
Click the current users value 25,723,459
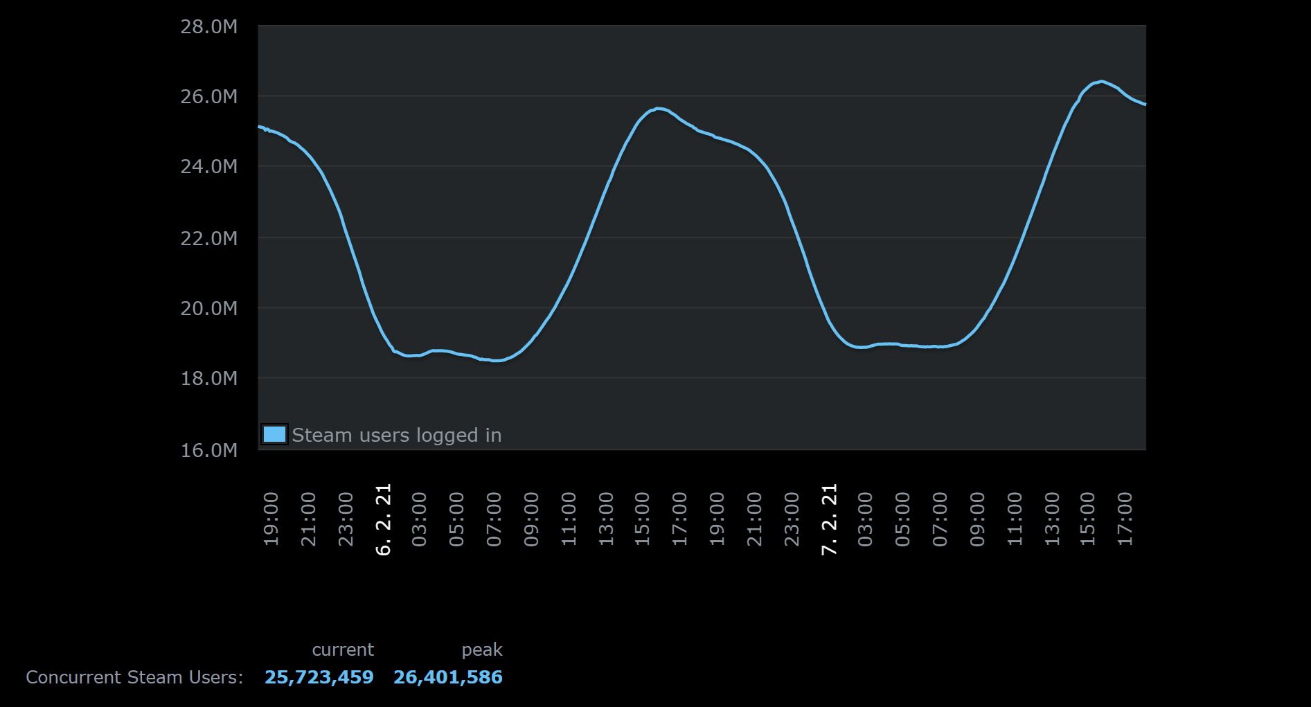[x=319, y=677]
